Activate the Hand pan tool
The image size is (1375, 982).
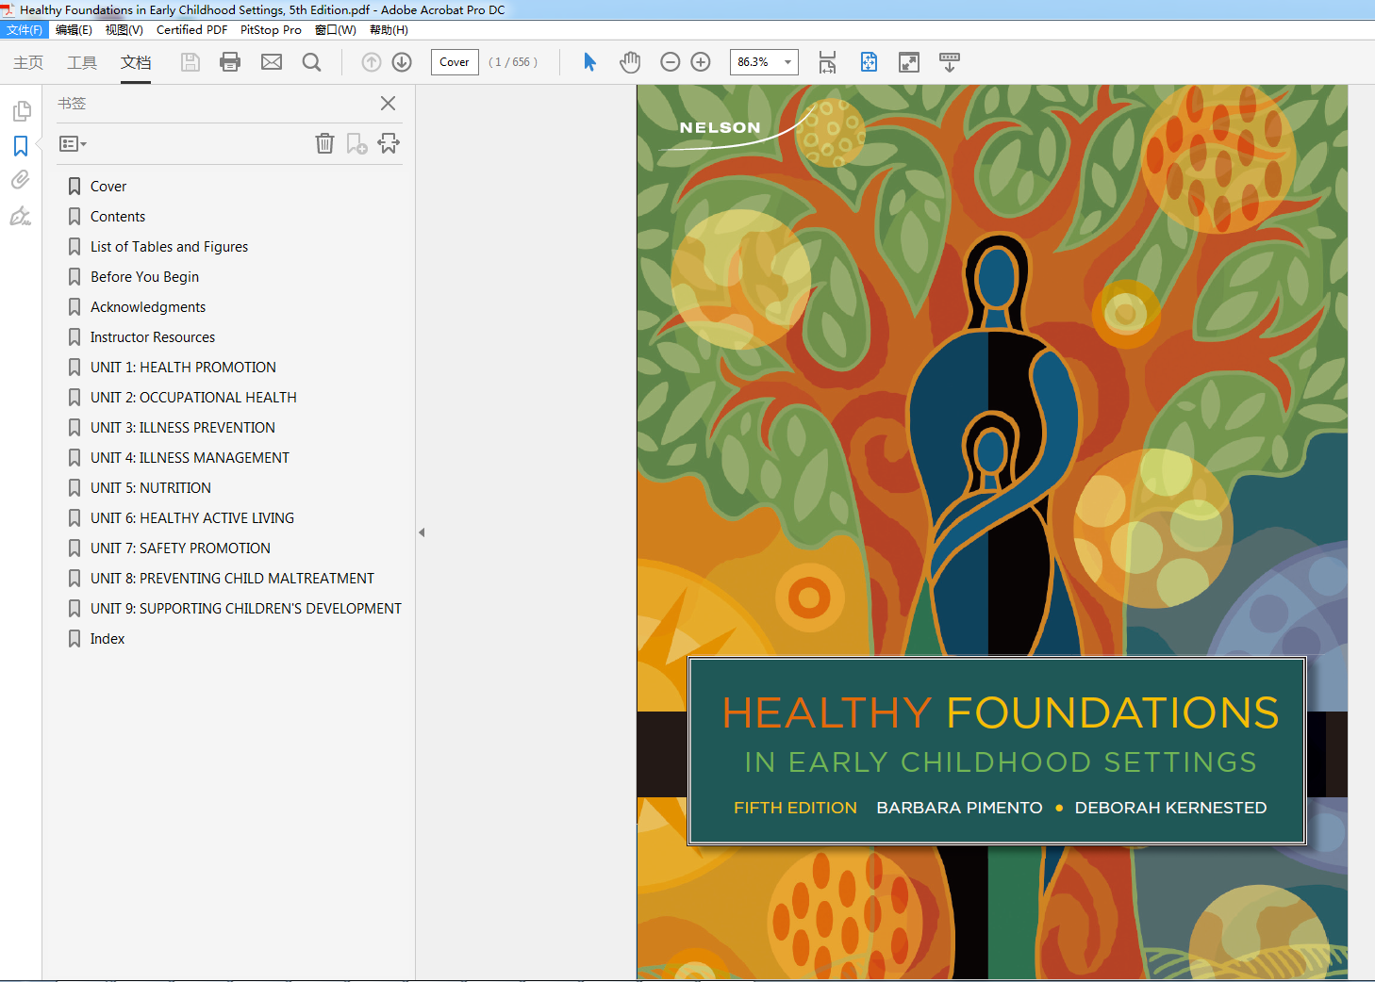point(630,62)
